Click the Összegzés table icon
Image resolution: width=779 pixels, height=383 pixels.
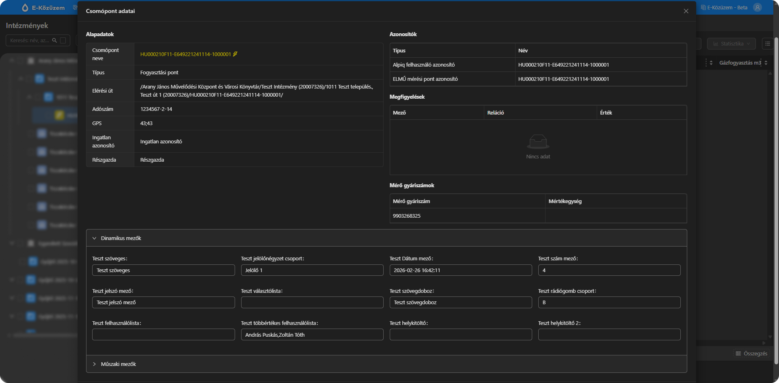tap(738, 353)
